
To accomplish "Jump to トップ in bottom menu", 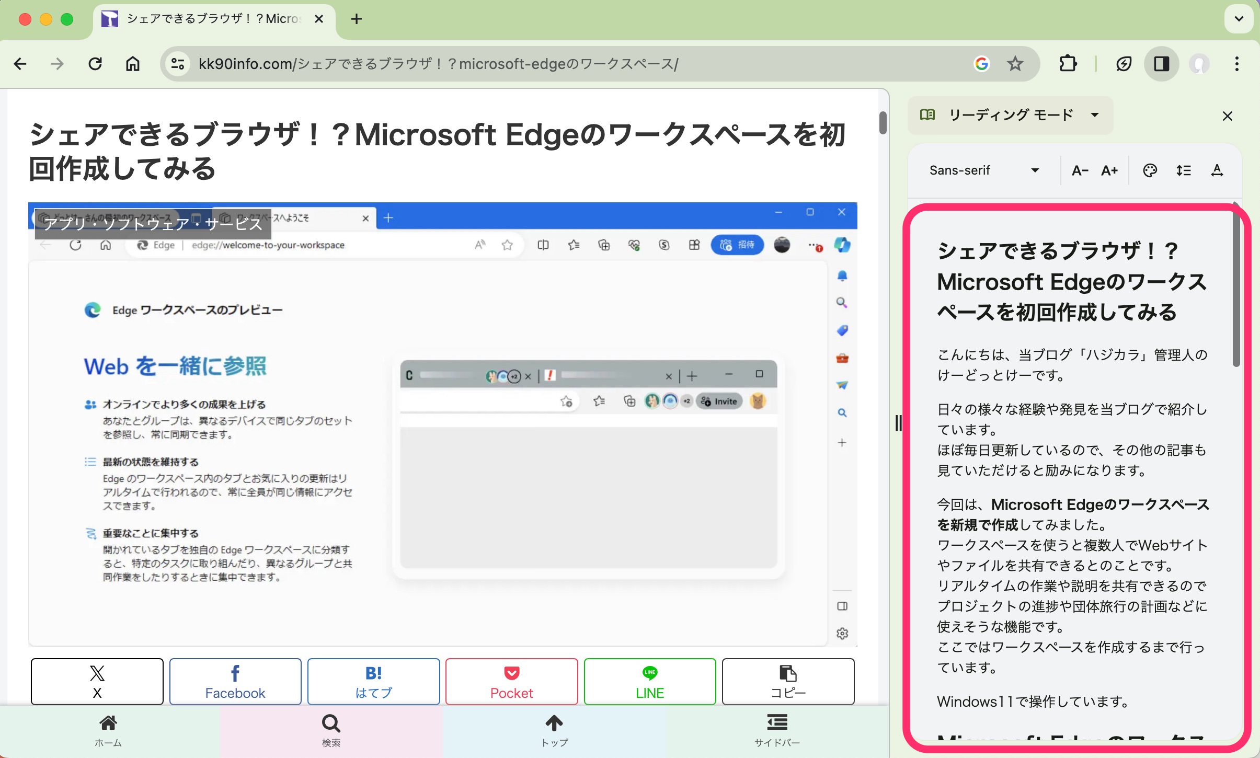I will (x=554, y=731).
